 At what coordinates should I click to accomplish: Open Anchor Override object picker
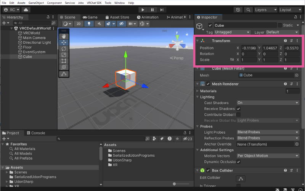click(297, 144)
